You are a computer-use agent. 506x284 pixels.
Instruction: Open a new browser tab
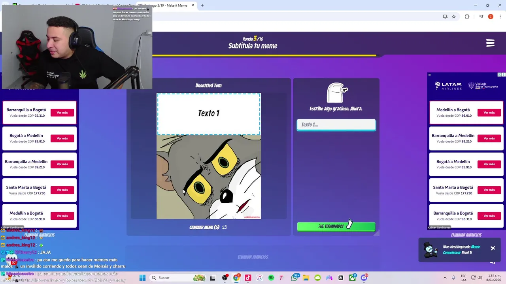pos(202,6)
